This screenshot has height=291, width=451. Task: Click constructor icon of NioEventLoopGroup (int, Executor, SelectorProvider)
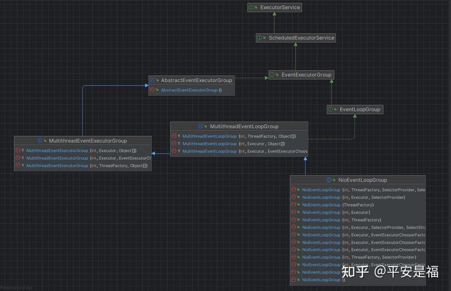click(x=294, y=197)
